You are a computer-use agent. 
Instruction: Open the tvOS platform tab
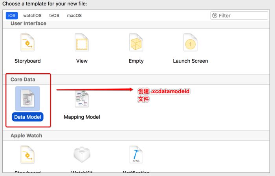tap(55, 16)
